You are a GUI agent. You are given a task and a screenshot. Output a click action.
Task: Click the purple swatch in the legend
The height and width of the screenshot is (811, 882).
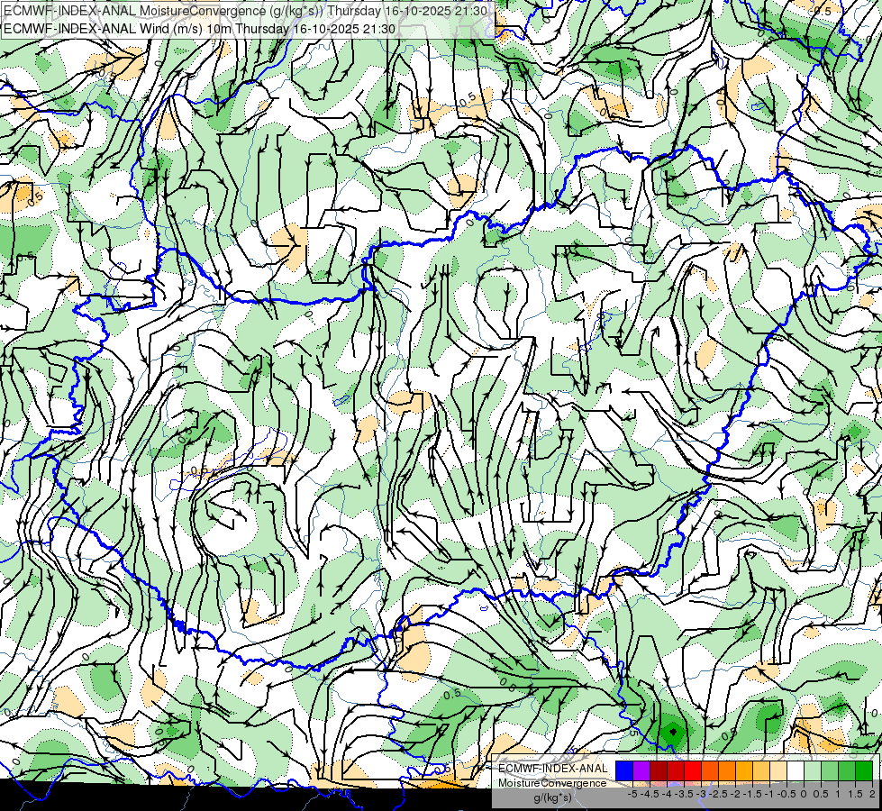pos(641,770)
